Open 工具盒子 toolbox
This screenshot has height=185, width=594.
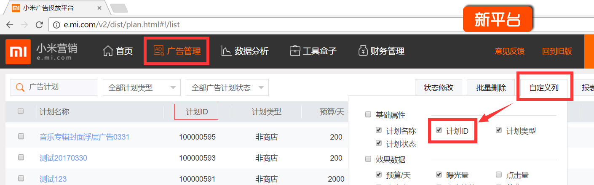point(313,51)
